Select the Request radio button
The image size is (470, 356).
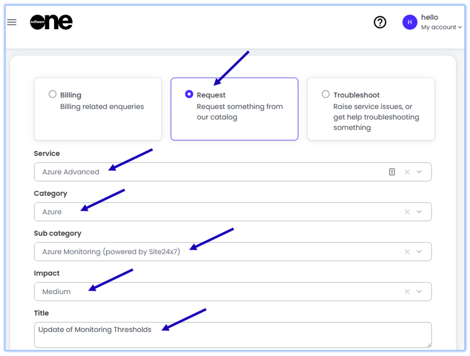point(189,94)
